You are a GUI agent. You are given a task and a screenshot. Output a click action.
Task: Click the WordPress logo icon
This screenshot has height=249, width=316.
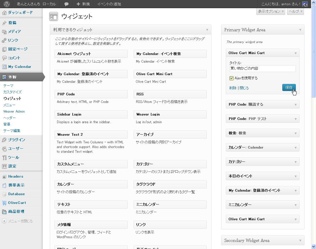[x=7, y=4]
